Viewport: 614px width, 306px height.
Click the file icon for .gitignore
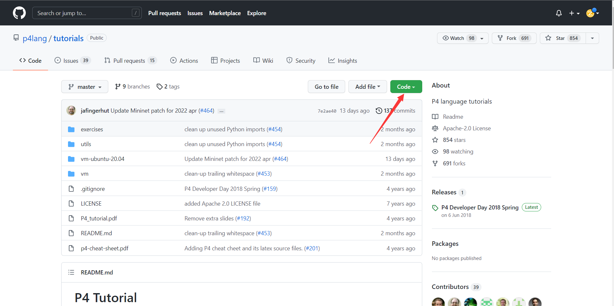pos(71,189)
